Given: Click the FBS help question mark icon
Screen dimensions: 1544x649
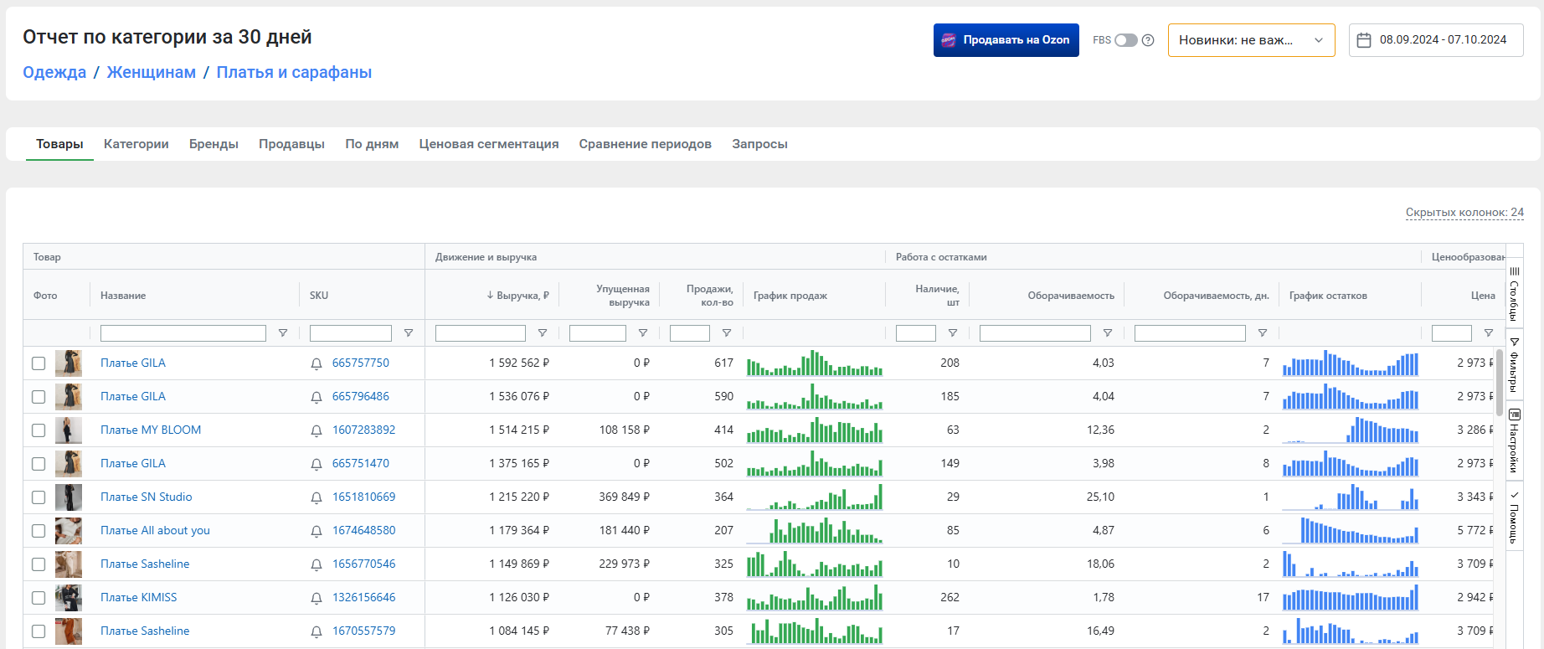Looking at the screenshot, I should pyautogui.click(x=1148, y=40).
